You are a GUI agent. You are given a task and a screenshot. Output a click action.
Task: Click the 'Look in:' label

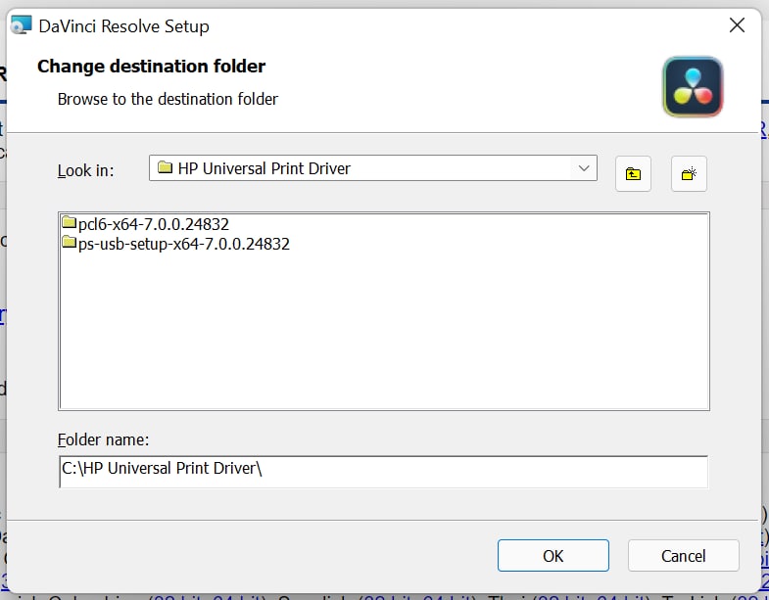(x=85, y=170)
